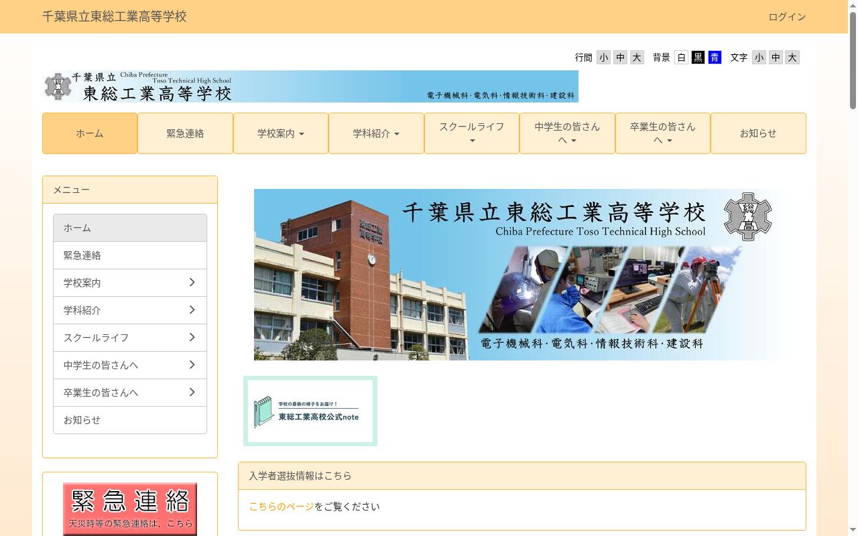Viewport: 858px width, 536px height.
Task: Open 中学生の皆さんへ dropdown in top navigation
Action: coord(567,133)
